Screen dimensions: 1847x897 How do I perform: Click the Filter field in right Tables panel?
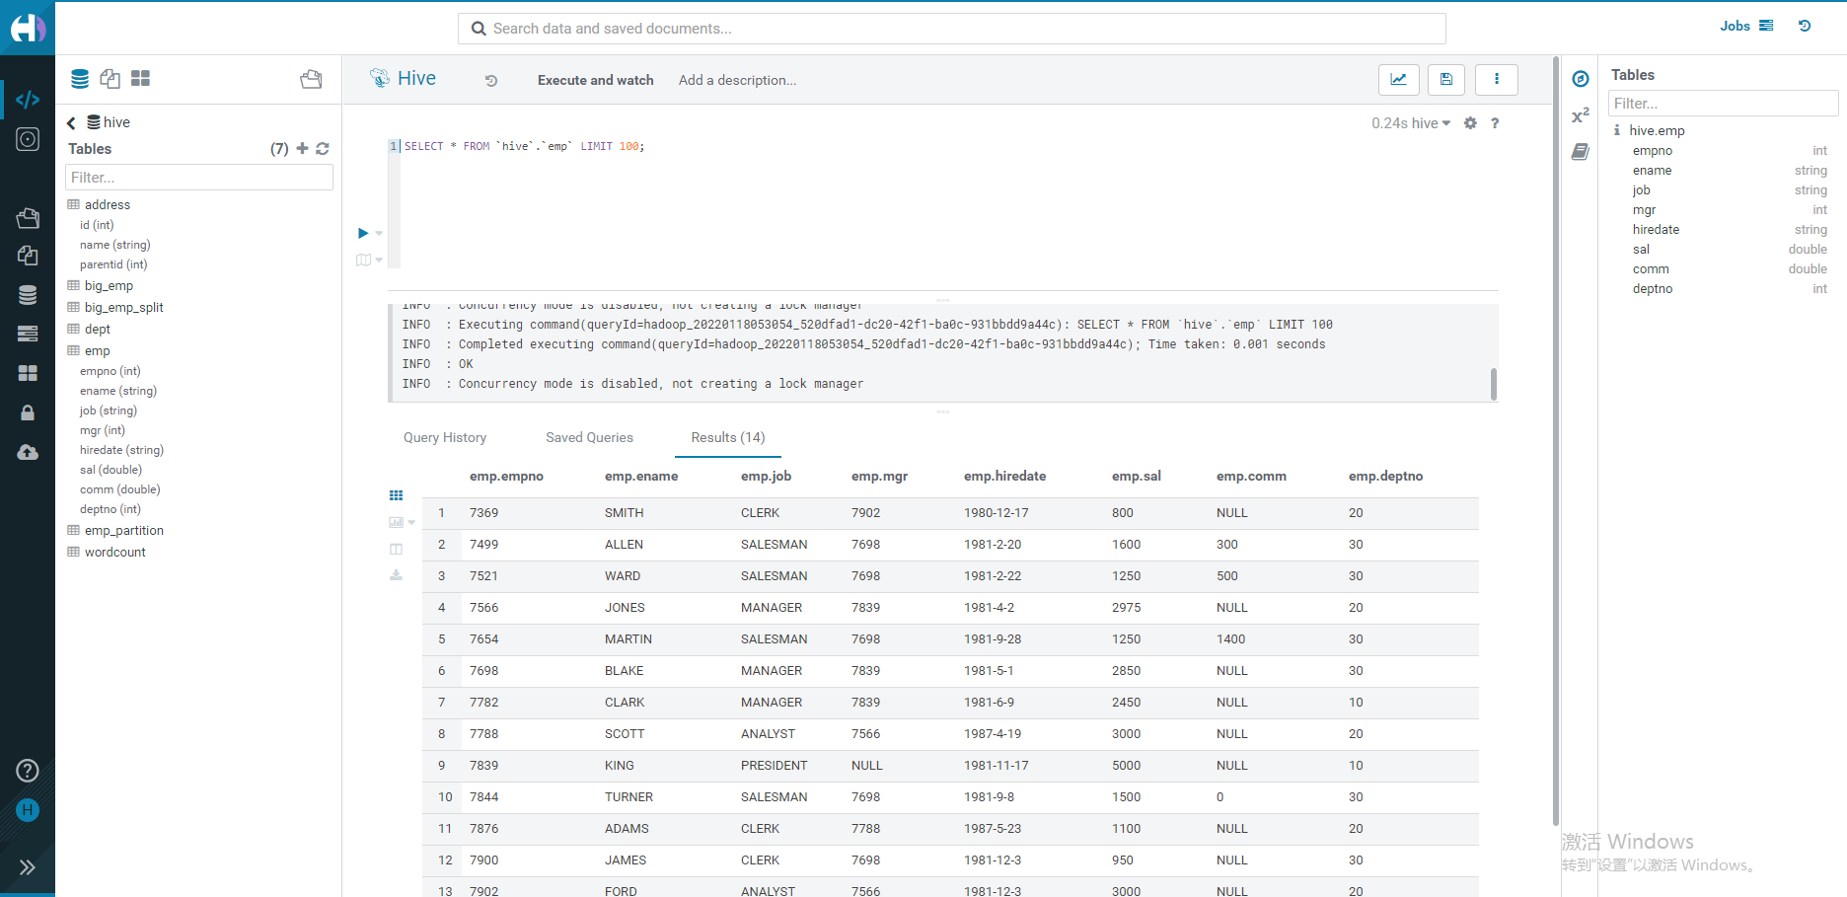[1723, 104]
